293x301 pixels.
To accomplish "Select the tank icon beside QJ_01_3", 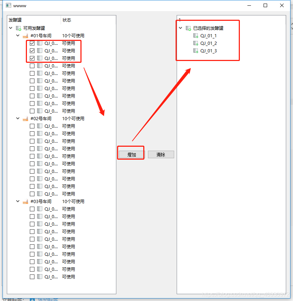I will (x=195, y=51).
